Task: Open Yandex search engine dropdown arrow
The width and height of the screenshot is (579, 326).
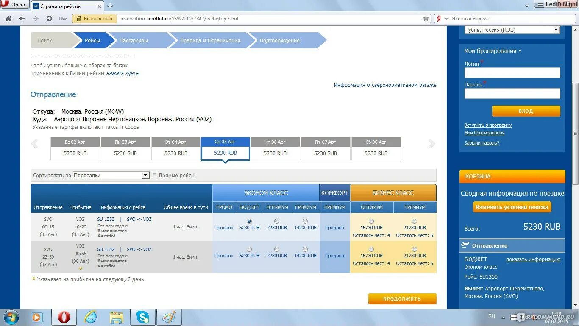Action: pyautogui.click(x=446, y=19)
